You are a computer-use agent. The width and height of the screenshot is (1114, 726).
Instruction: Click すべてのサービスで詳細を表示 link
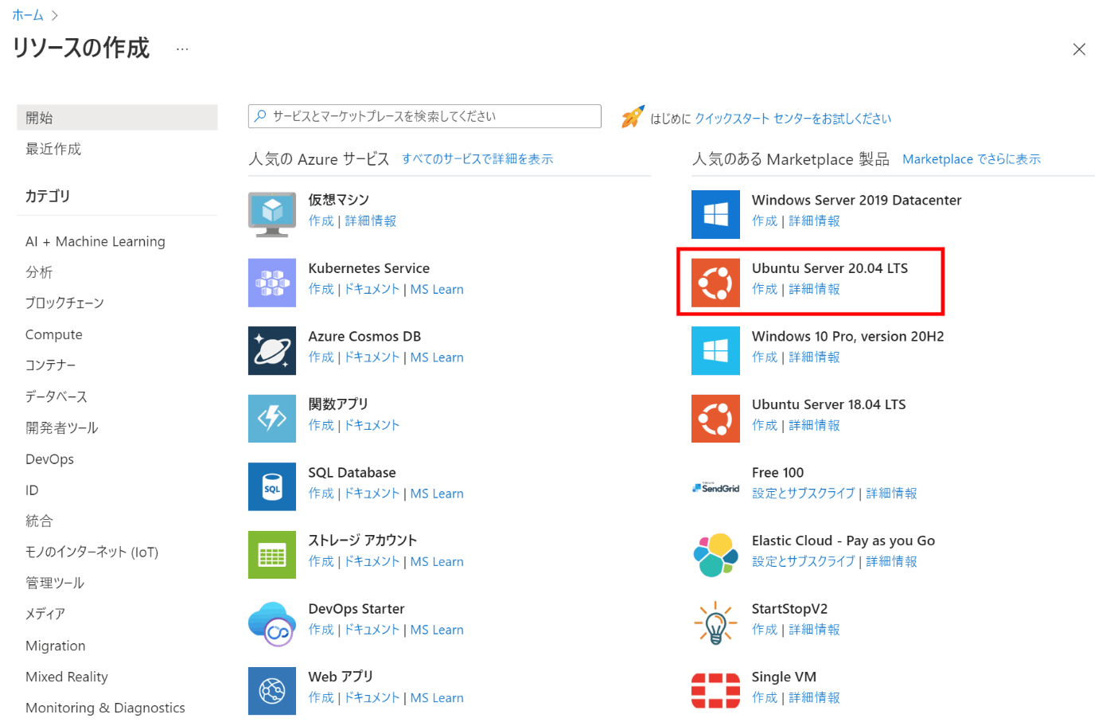(477, 159)
